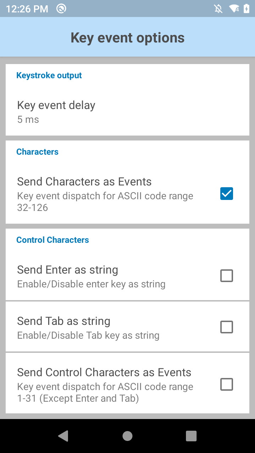Select the Control Characters section header

[x=53, y=240]
